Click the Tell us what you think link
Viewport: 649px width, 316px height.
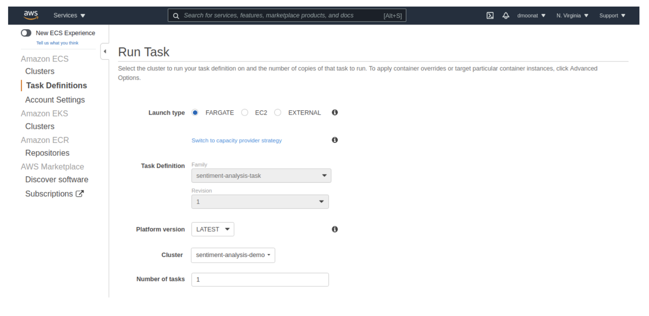pos(57,43)
